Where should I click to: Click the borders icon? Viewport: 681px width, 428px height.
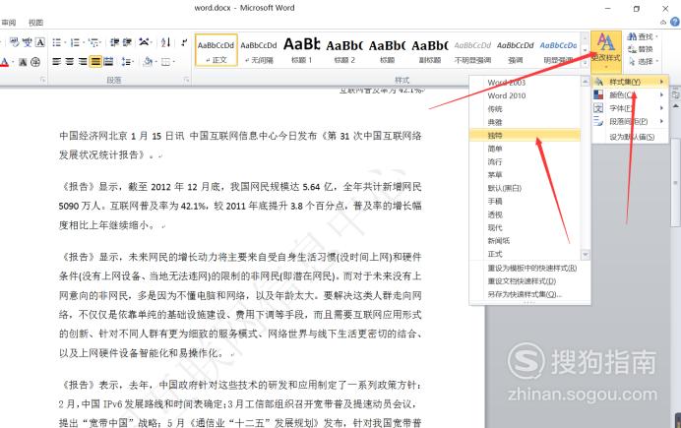coord(165,62)
